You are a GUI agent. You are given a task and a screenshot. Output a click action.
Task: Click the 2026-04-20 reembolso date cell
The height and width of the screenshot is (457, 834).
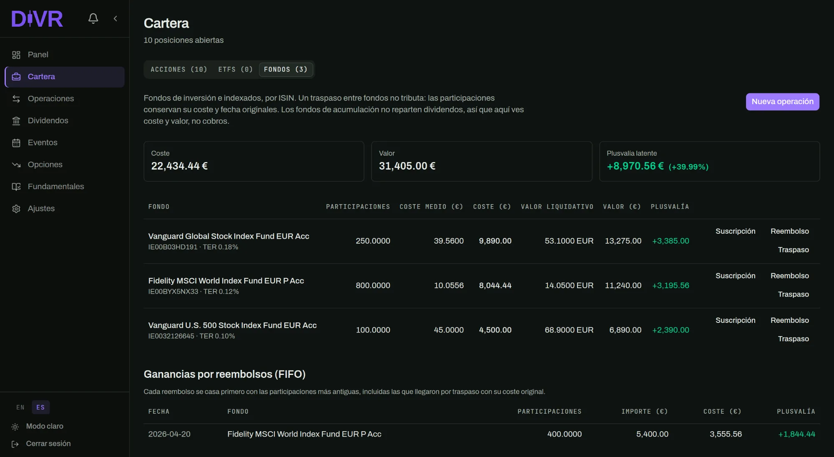pyautogui.click(x=169, y=434)
